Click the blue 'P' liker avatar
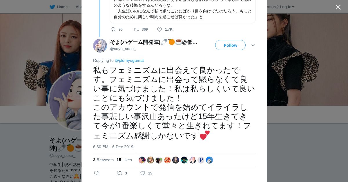 pos(201,160)
